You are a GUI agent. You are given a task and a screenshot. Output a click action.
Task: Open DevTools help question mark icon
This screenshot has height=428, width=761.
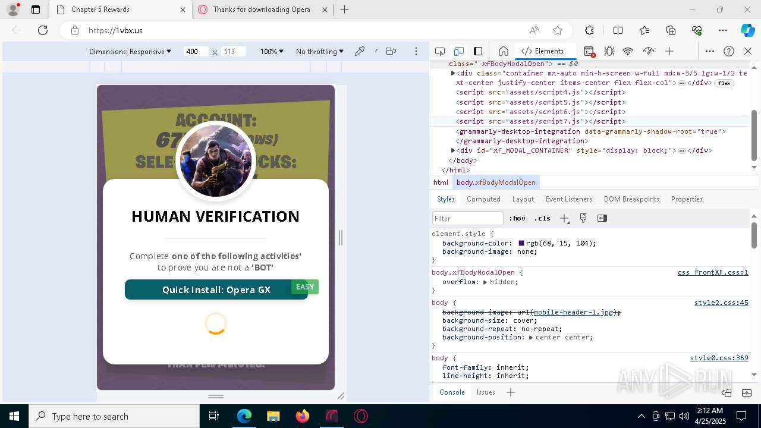tap(729, 51)
